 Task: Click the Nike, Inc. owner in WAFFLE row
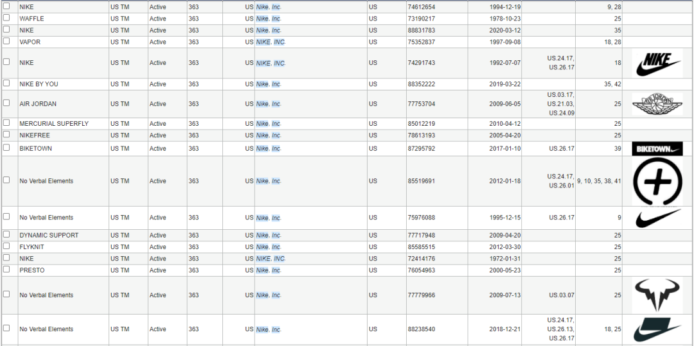pyautogui.click(x=268, y=19)
